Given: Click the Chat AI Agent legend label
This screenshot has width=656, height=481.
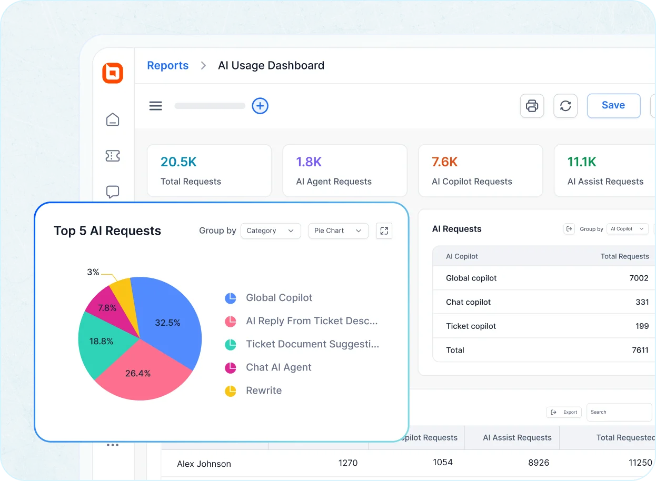Looking at the screenshot, I should tap(279, 367).
